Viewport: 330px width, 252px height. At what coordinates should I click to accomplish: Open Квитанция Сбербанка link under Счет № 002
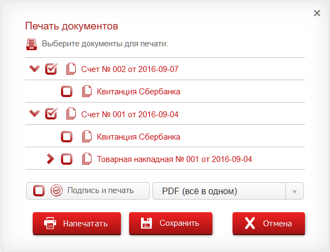[x=138, y=92]
